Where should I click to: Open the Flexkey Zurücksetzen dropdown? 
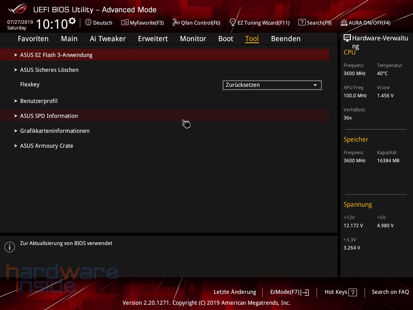(272, 85)
